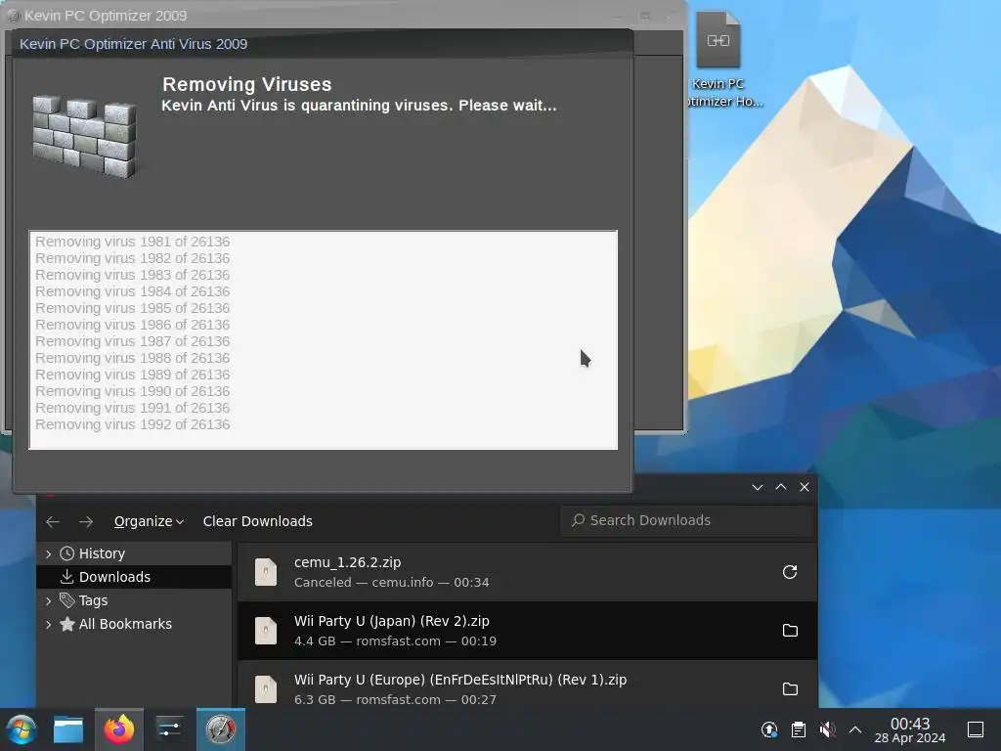Image resolution: width=1001 pixels, height=751 pixels.
Task: Go back in the Library window
Action: [53, 522]
